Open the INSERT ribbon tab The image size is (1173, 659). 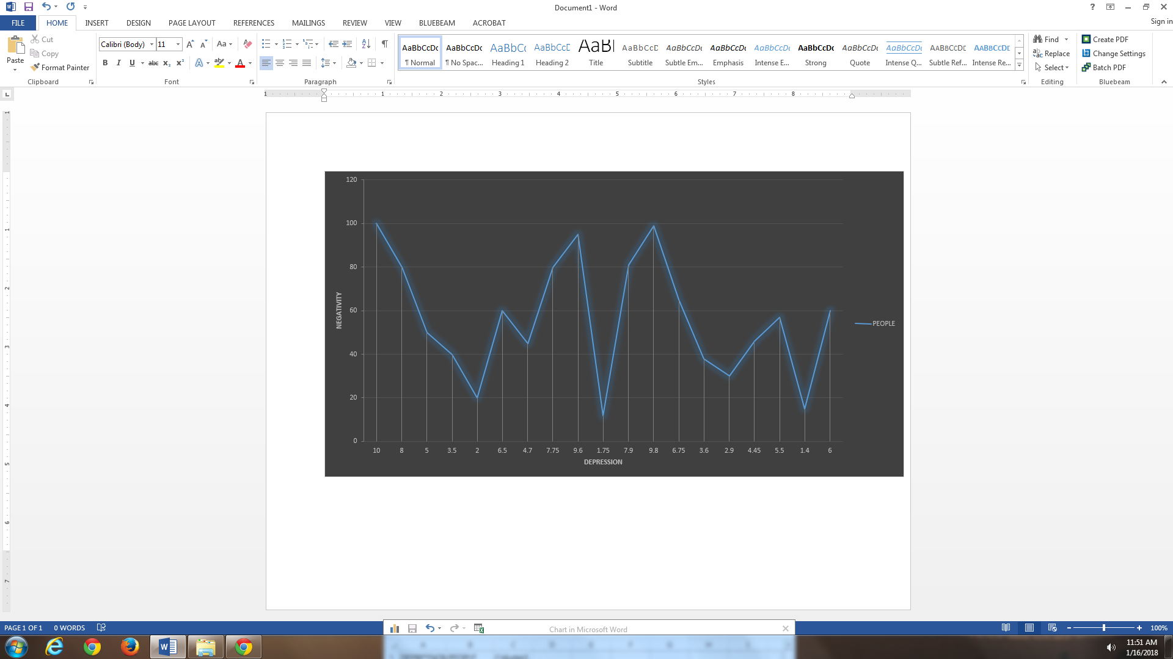tap(97, 23)
